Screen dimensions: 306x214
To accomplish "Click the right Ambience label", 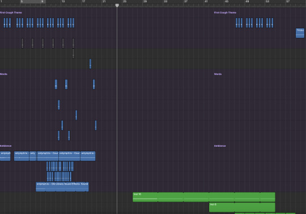I will [x=220, y=146].
